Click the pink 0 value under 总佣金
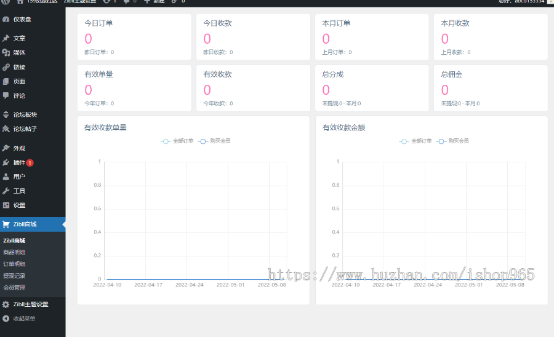The width and height of the screenshot is (554, 337). tap(445, 90)
